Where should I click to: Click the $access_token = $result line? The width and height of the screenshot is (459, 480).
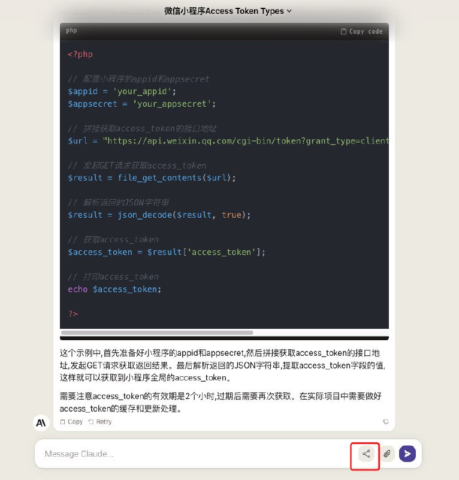(x=167, y=252)
